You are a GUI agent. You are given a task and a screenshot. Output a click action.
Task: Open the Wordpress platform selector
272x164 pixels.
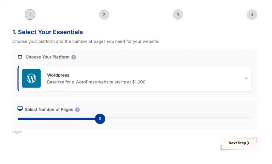click(x=135, y=79)
